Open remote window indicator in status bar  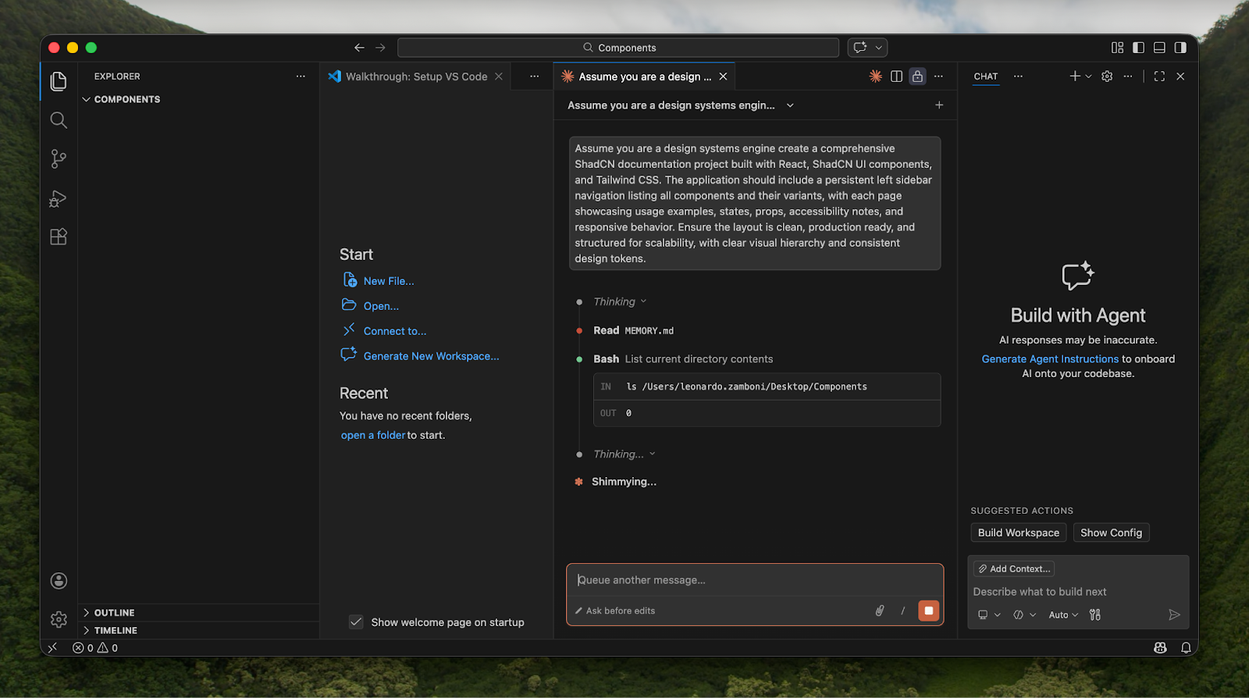coord(53,647)
